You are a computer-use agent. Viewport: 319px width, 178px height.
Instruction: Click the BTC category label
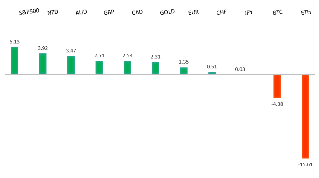[277, 13]
